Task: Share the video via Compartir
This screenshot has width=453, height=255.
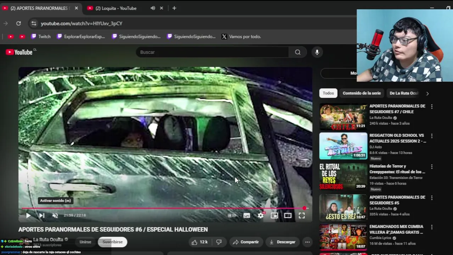Action: (246, 242)
